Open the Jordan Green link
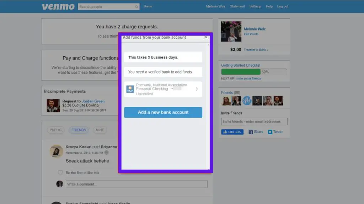Image resolution: width=364 pixels, height=204 pixels. [93, 101]
